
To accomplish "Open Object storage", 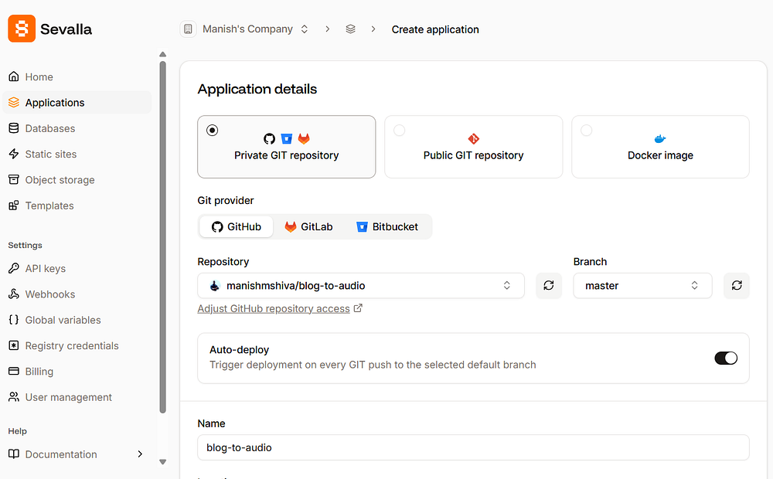I will pos(60,179).
